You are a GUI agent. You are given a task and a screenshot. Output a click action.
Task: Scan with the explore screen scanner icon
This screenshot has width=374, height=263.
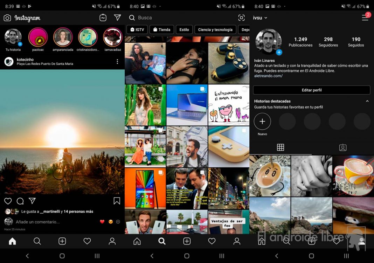pos(241,18)
